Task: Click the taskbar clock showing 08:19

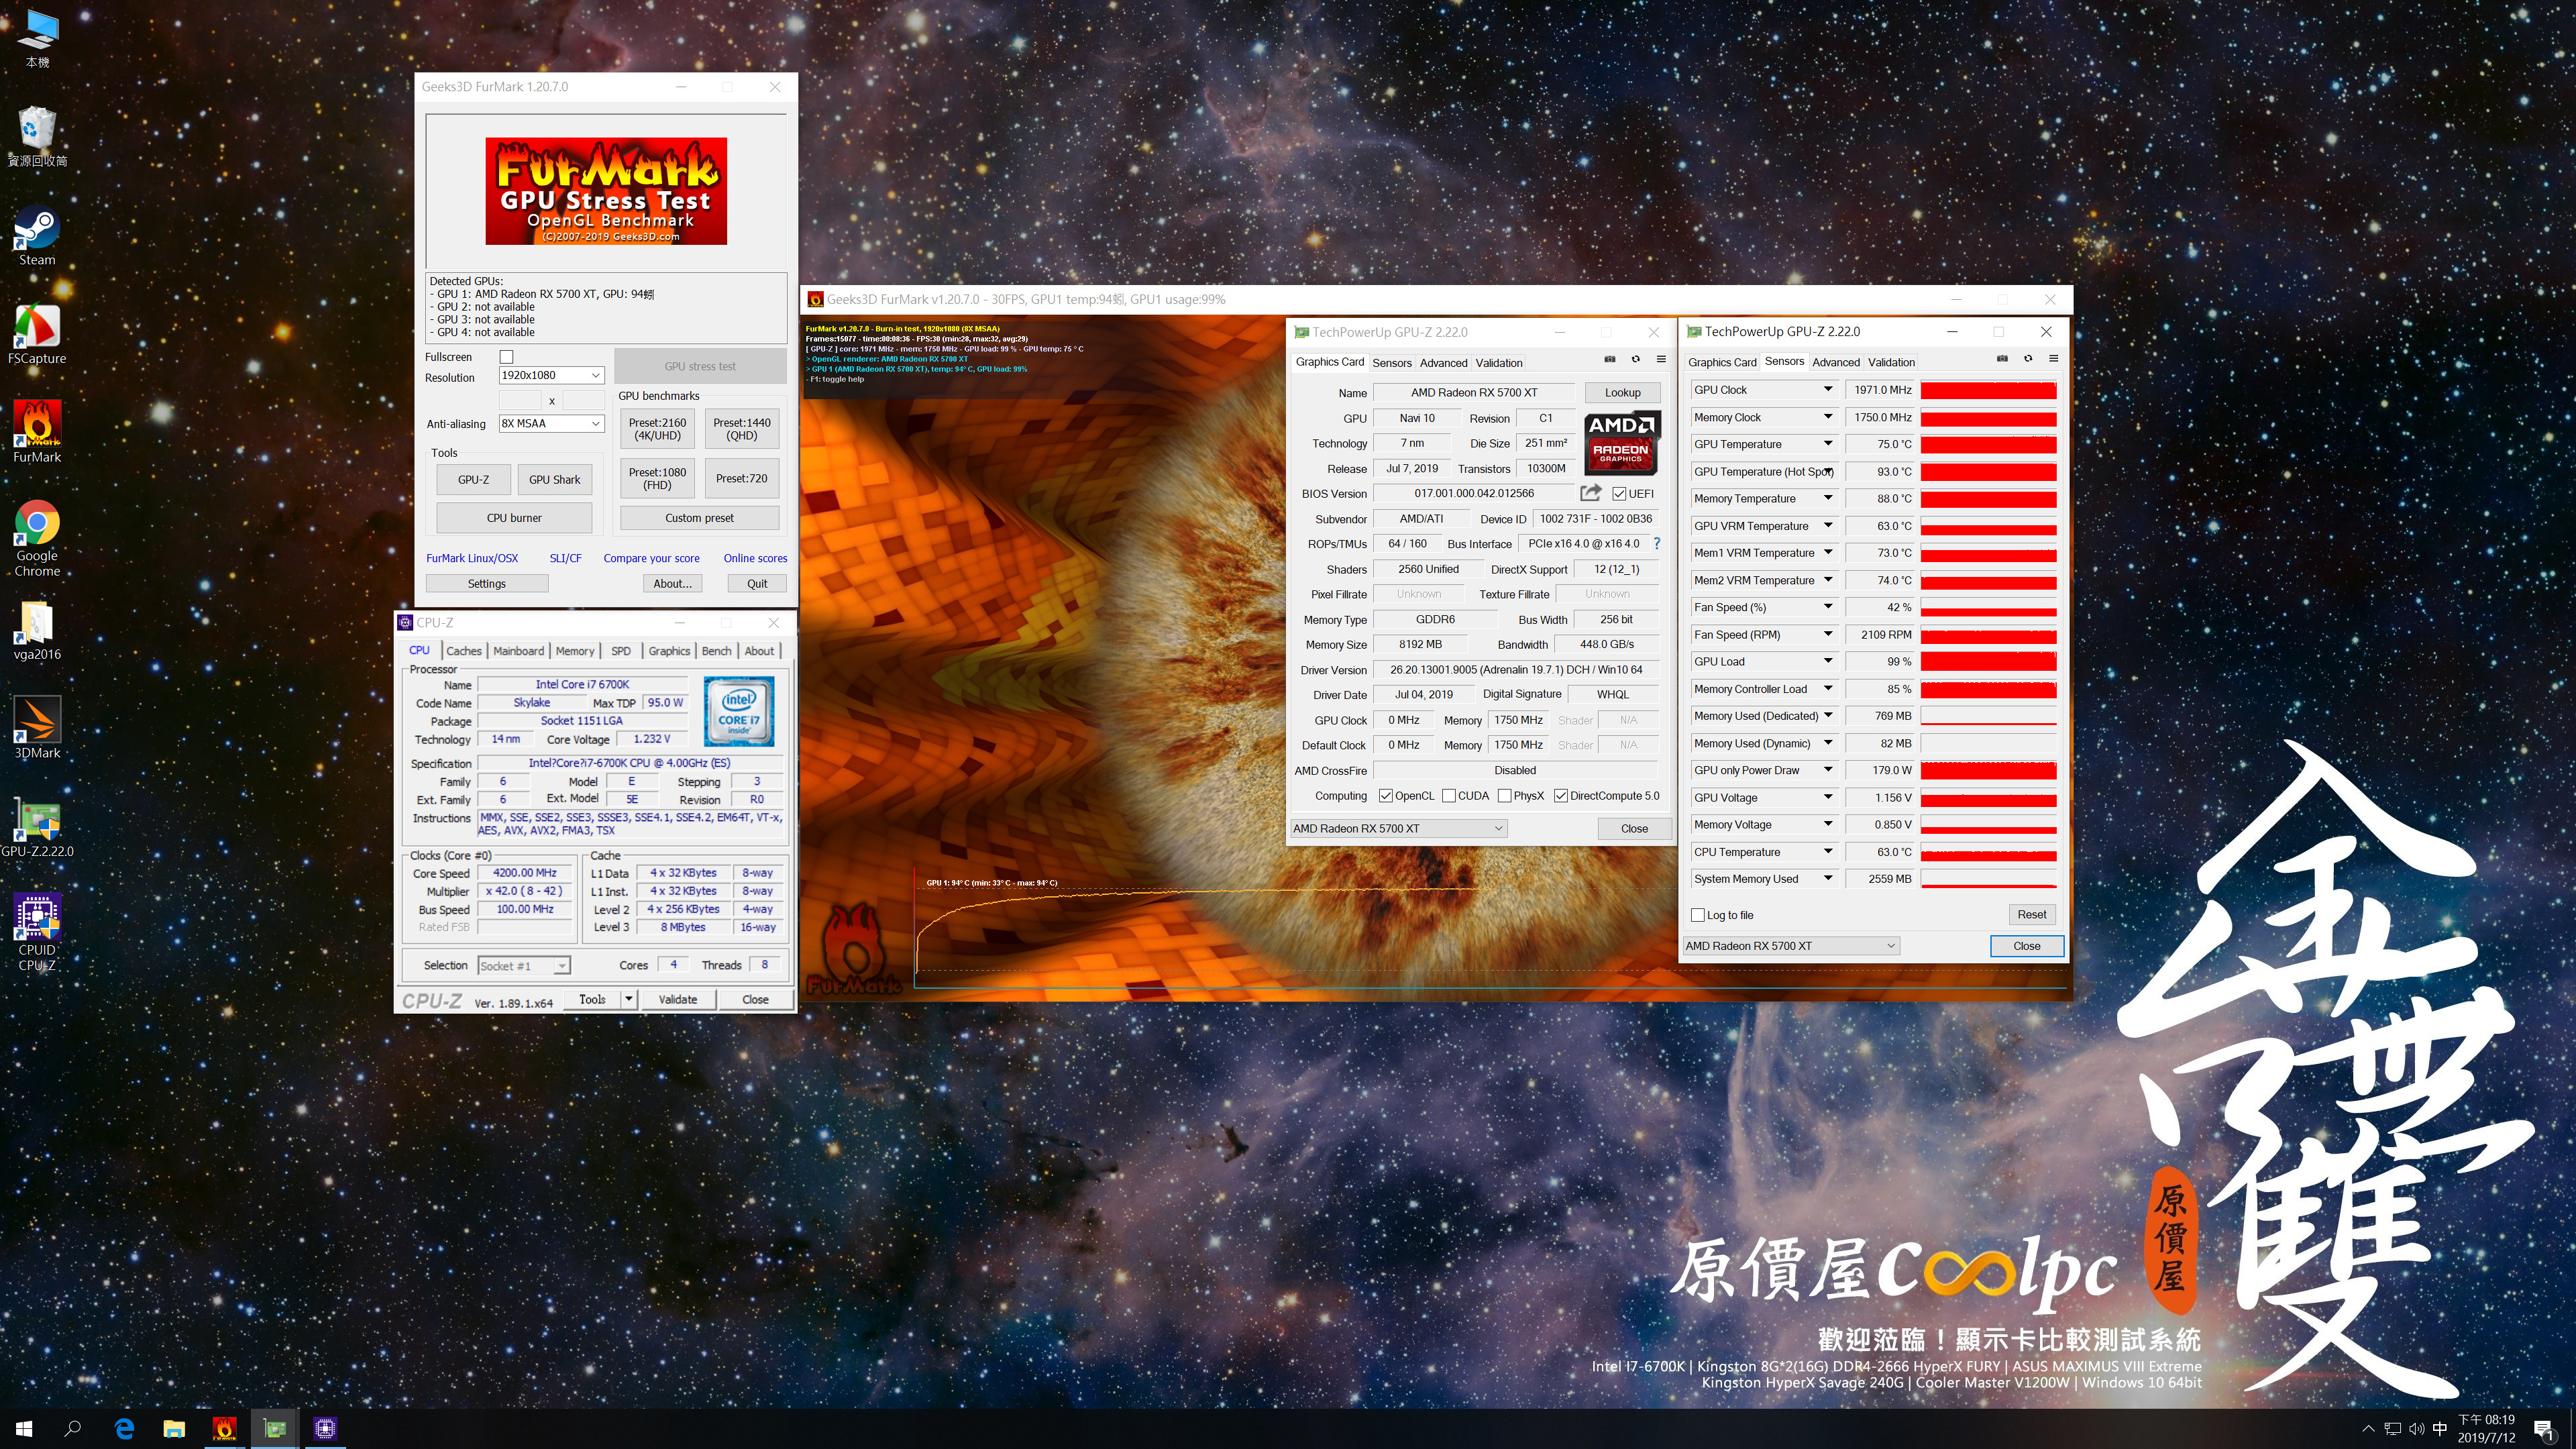Action: tap(2487, 1429)
